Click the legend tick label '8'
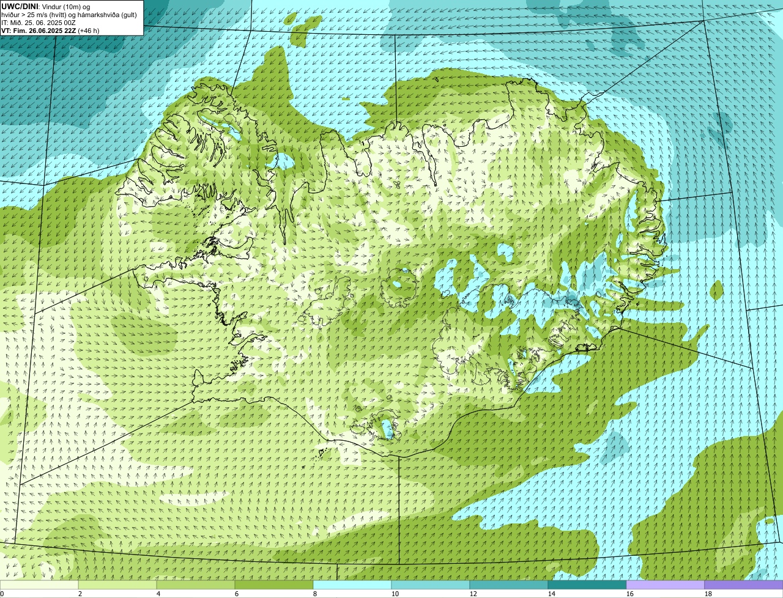This screenshot has width=783, height=598. [x=315, y=594]
